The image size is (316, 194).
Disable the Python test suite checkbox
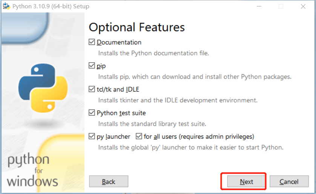[92, 113]
